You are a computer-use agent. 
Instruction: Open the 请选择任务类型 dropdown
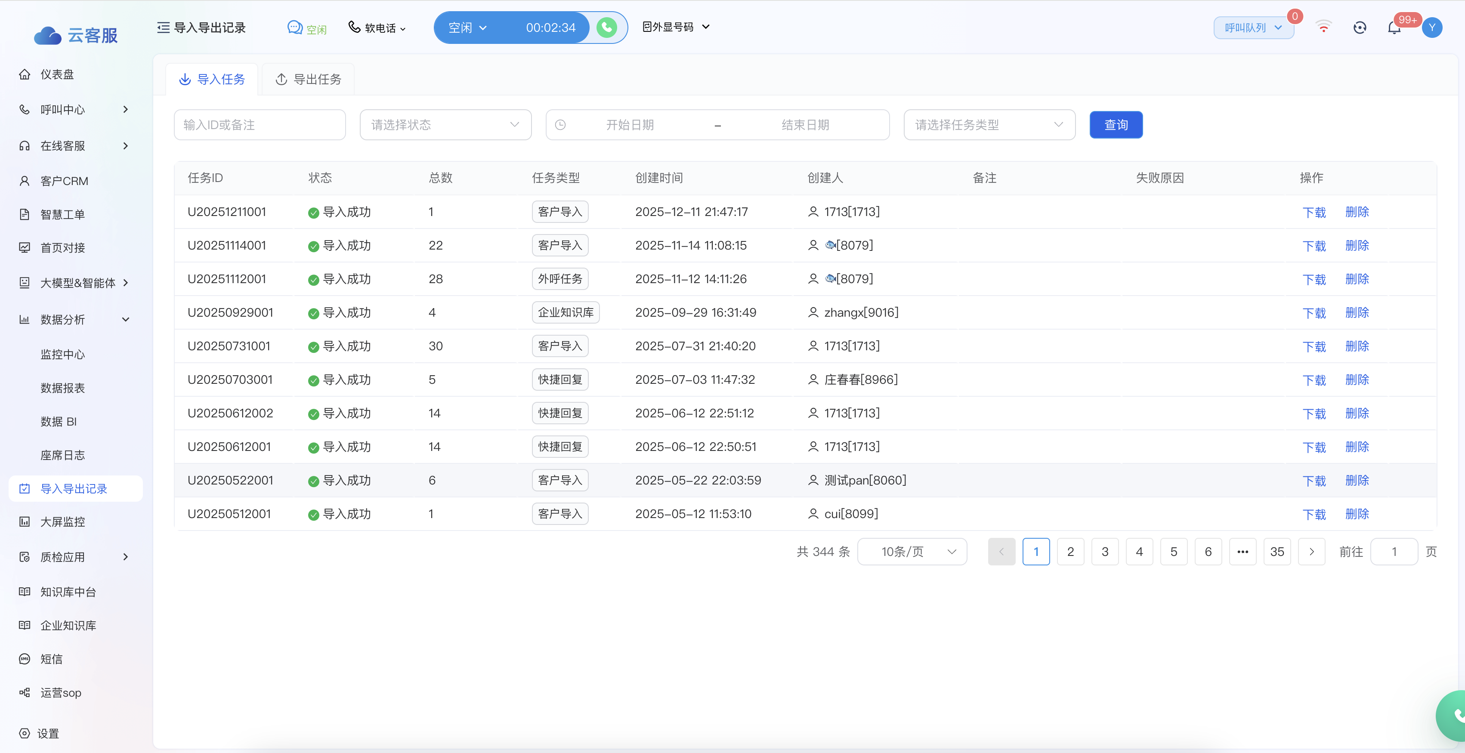click(x=989, y=124)
